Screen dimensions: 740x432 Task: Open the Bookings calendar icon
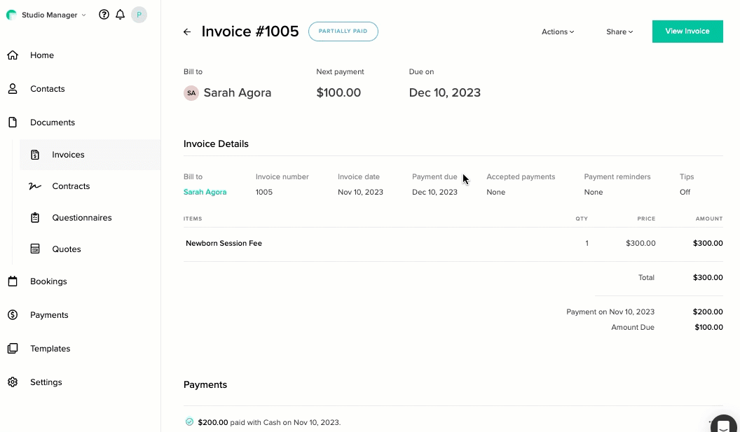pyautogui.click(x=12, y=281)
